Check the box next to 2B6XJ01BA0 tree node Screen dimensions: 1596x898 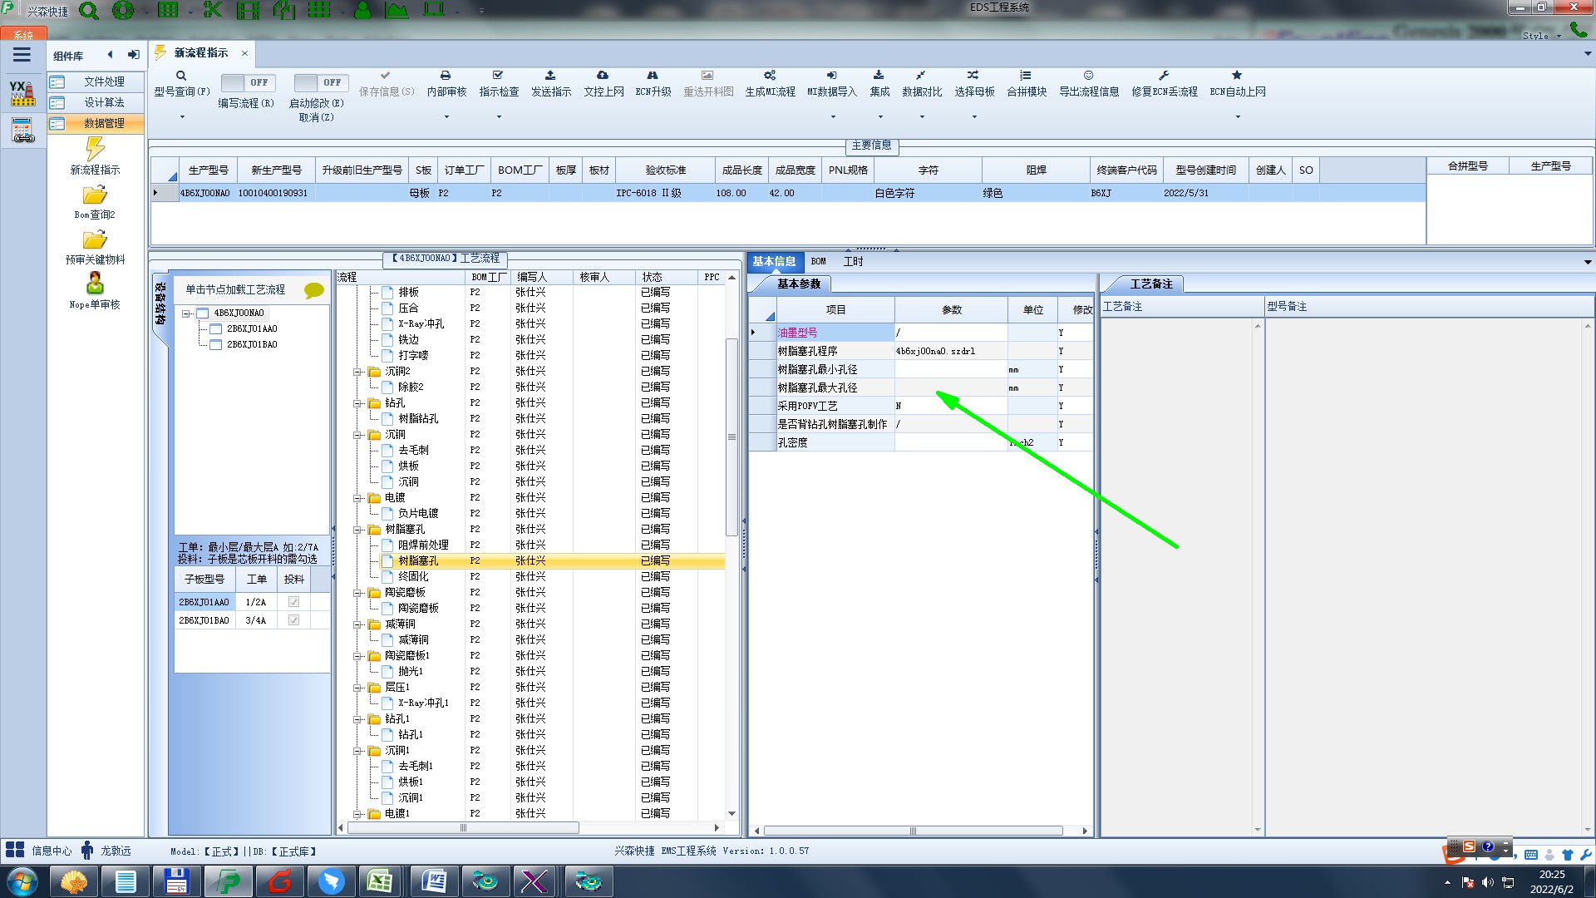pos(215,345)
